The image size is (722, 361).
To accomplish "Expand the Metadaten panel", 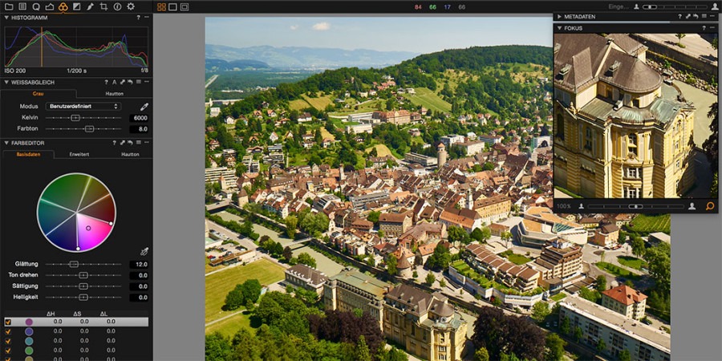I will click(x=559, y=16).
